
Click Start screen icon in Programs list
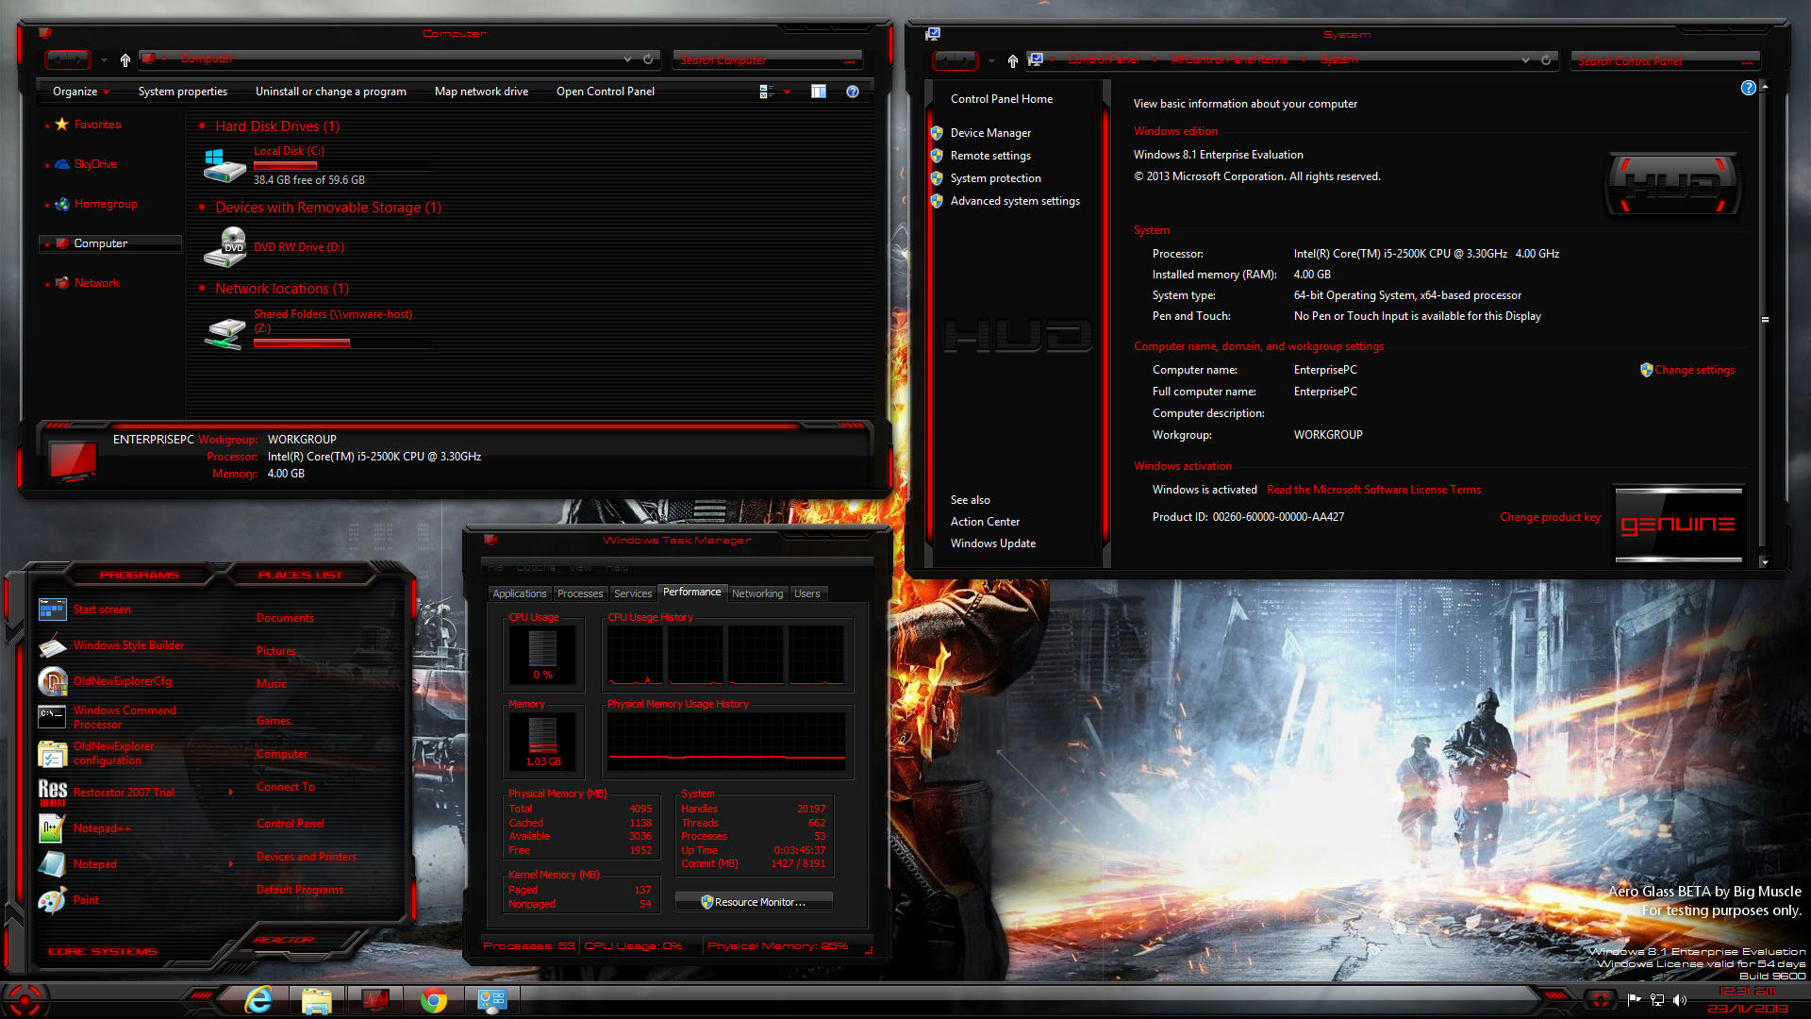point(52,610)
